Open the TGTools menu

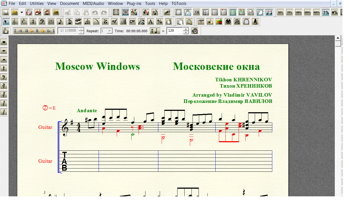tap(179, 4)
